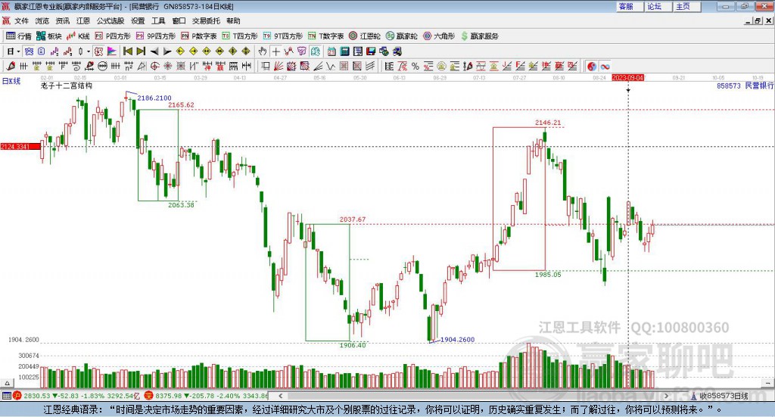The height and width of the screenshot is (417, 775).
Task: Select the hand pan tool
Action: [263, 51]
